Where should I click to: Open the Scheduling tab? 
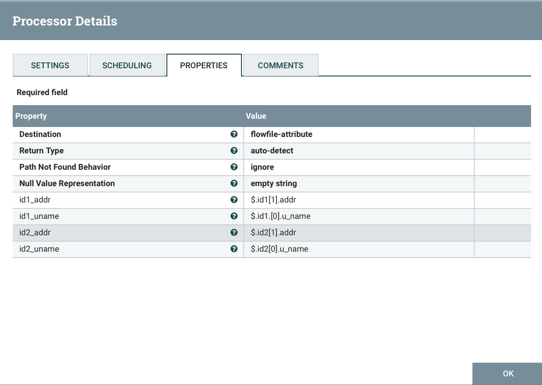[x=127, y=65]
